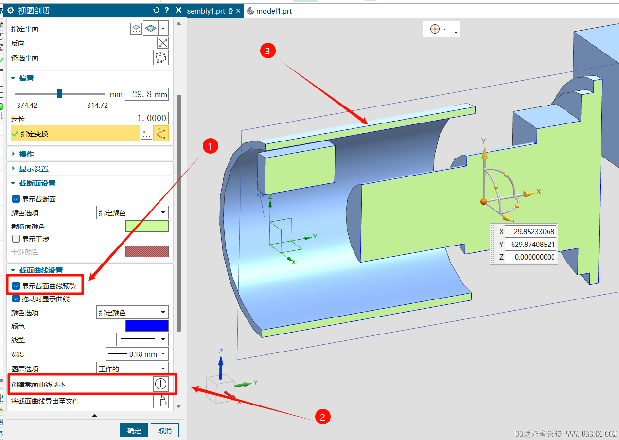Screen dimensions: 619x440
Task: Click the reverse direction icon
Action: (162, 43)
